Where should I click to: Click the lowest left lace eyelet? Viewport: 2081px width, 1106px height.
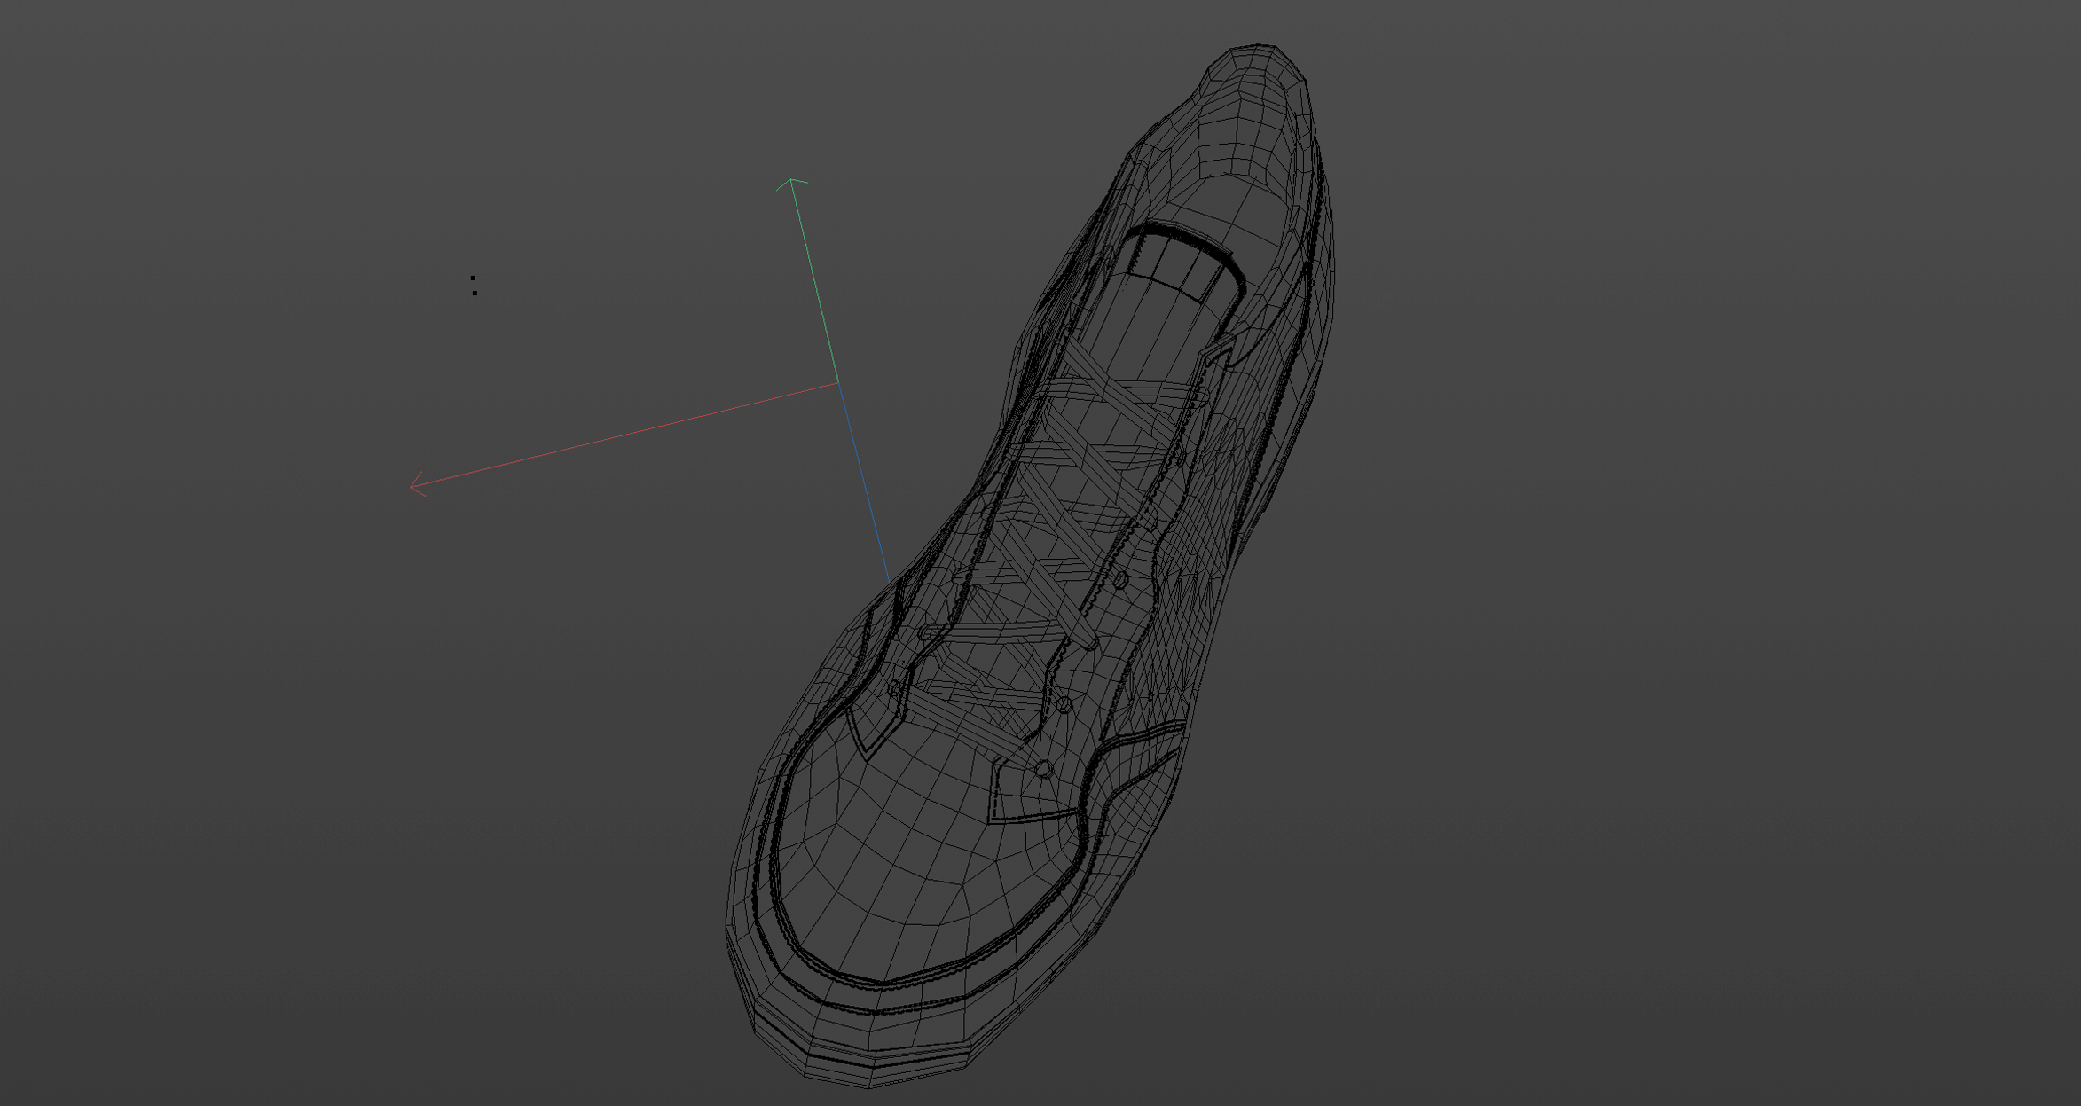(894, 689)
